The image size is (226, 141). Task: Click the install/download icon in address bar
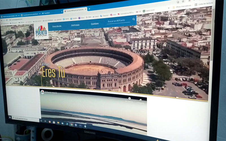click(x=178, y=2)
